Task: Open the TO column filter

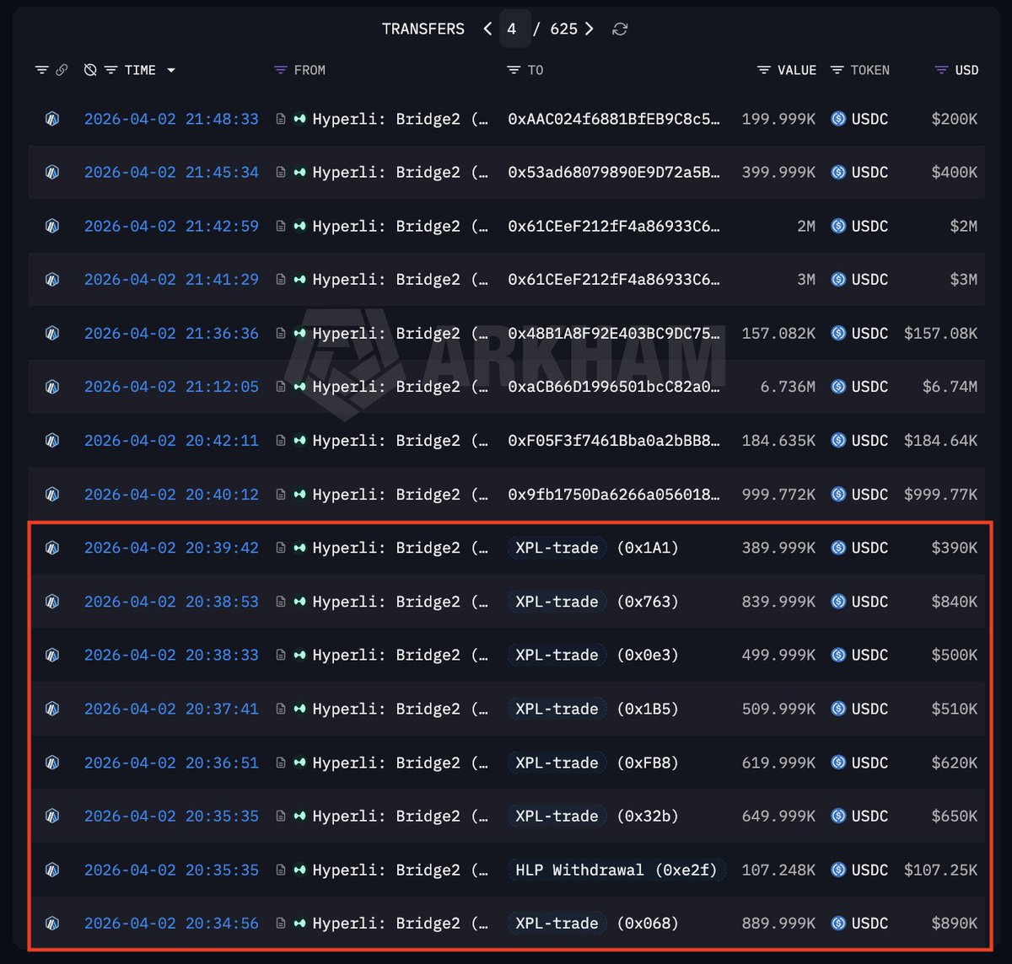Action: pos(513,71)
